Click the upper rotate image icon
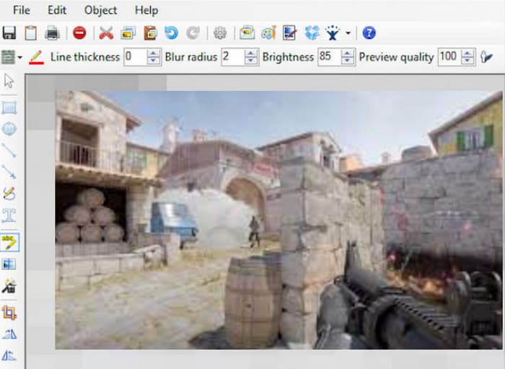 pos(9,334)
